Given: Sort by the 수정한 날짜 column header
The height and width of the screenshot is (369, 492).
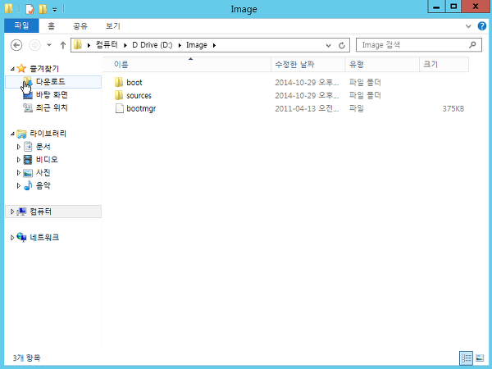Looking at the screenshot, I should [308, 64].
